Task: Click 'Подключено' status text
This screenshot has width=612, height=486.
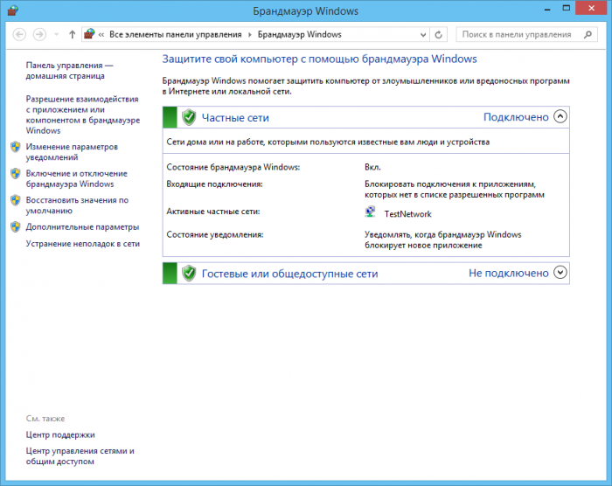Action: (516, 117)
